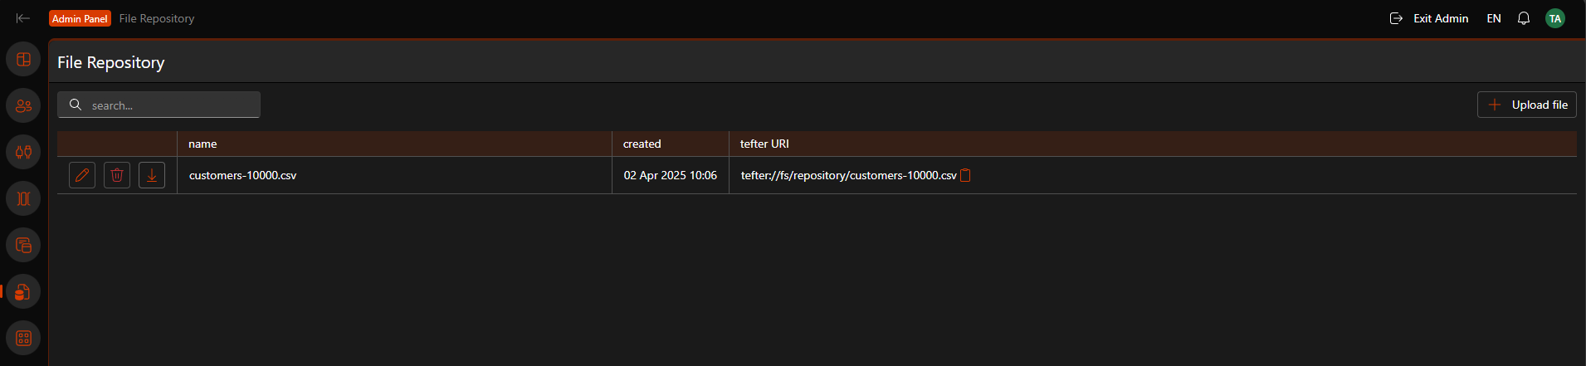
Task: Copy the tefter URI to clipboard
Action: (965, 175)
